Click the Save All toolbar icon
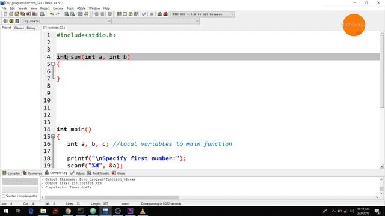This screenshot has height=216, width=385. click(23, 14)
